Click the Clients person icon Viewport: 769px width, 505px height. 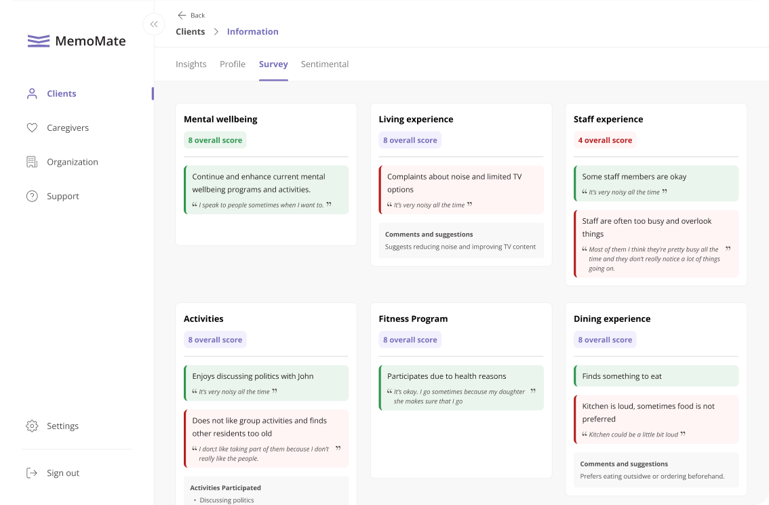click(32, 94)
